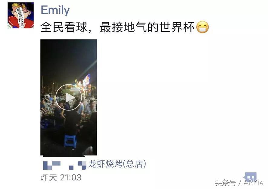
Task: Tap the username Emily
Action: click(x=55, y=10)
